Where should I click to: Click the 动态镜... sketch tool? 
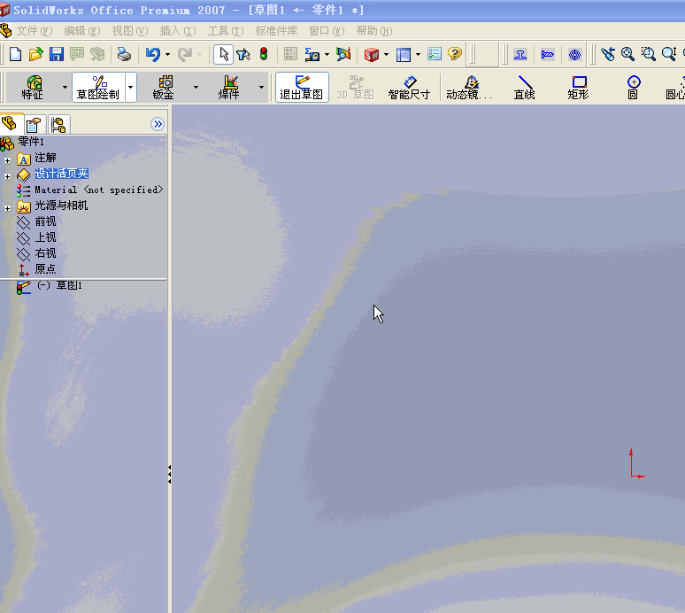(470, 88)
